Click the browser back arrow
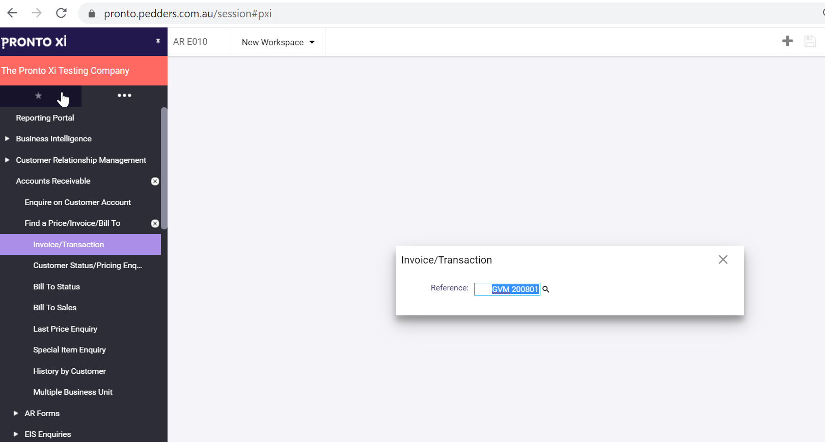The height and width of the screenshot is (442, 825). click(x=12, y=13)
